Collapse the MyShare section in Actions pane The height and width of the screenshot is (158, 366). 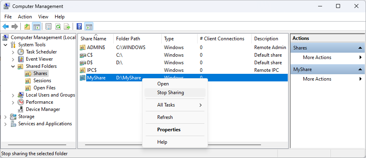360,69
